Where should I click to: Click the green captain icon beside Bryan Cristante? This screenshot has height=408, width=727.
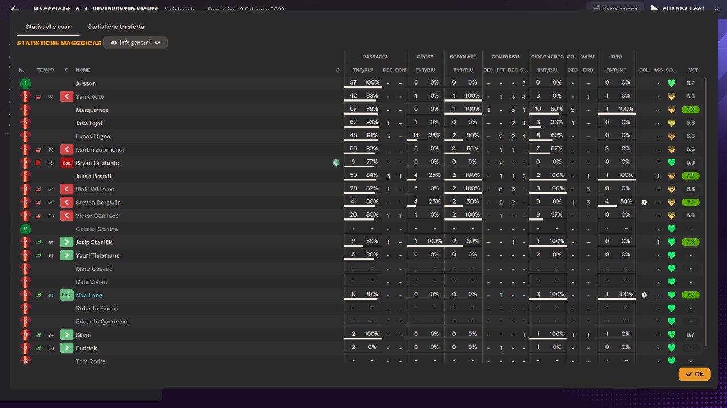[336, 163]
